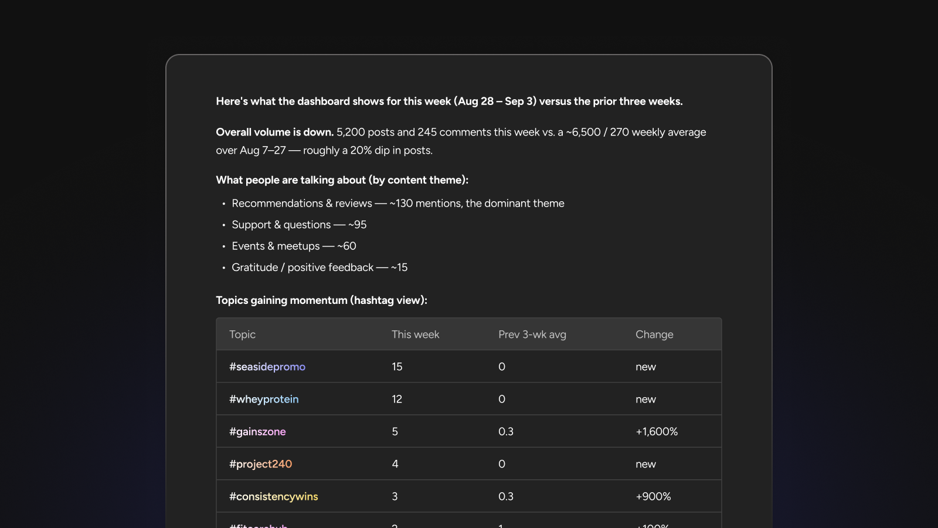Click the Change column header

coord(654,334)
